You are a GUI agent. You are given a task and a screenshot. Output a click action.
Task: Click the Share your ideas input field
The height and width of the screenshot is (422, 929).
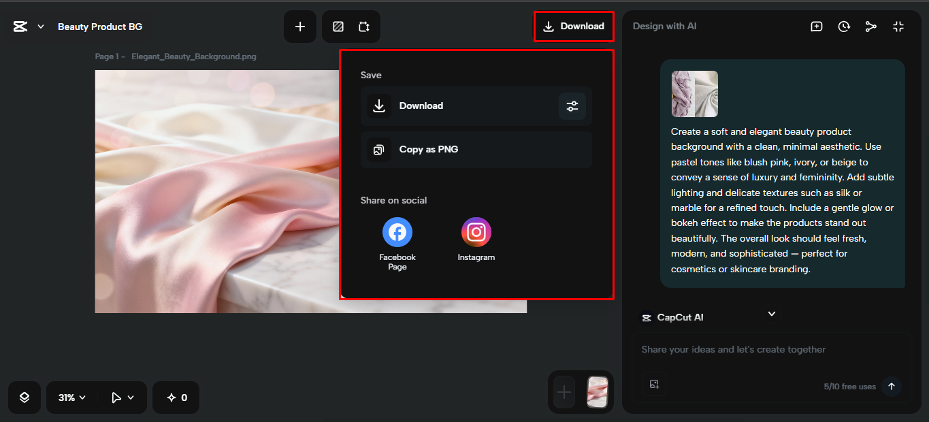(749, 348)
